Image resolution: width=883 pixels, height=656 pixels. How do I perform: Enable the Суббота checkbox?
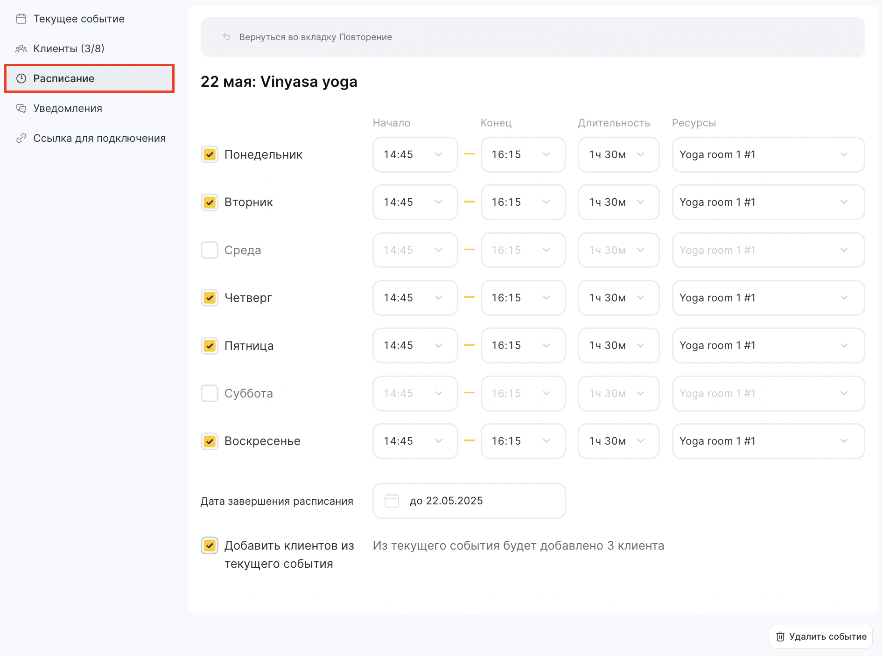210,393
